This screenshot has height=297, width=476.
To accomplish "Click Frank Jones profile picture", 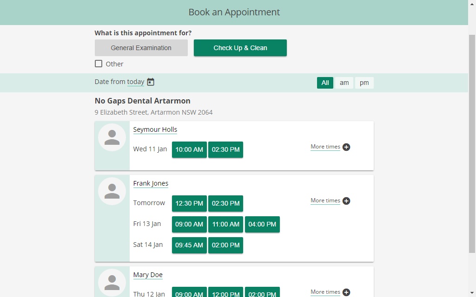I will [x=112, y=191].
